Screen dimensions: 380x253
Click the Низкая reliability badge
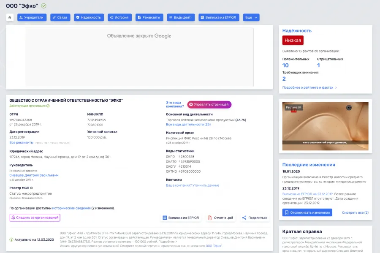[x=293, y=40]
